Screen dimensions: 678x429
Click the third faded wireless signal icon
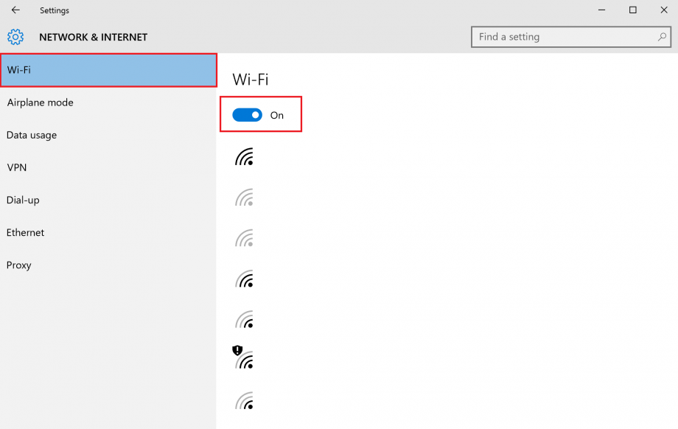click(245, 239)
